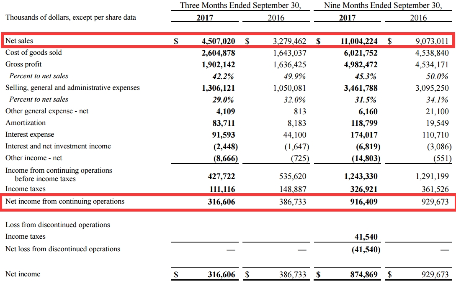The width and height of the screenshot is (456, 286).
Task: Click the Thousands of dollars header note
Action: [x=71, y=18]
